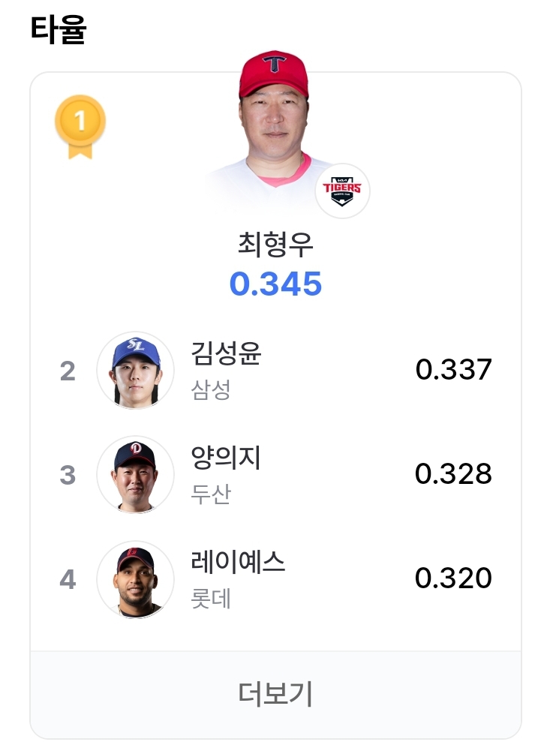Viewport: 541px width, 751px height.
Task: Click the 롯데 team label
Action: 211,598
